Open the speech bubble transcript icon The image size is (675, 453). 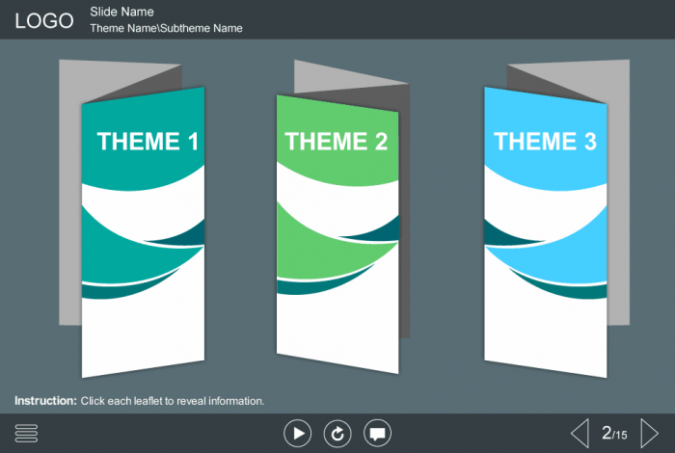378,434
